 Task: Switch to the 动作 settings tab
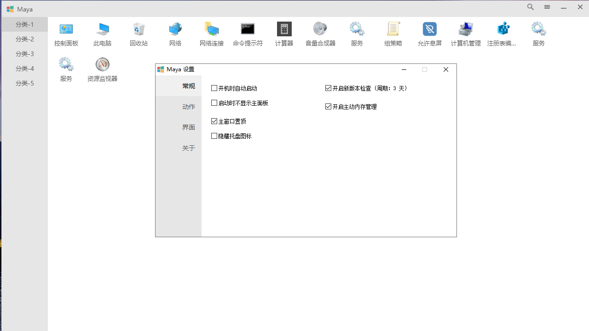point(188,106)
